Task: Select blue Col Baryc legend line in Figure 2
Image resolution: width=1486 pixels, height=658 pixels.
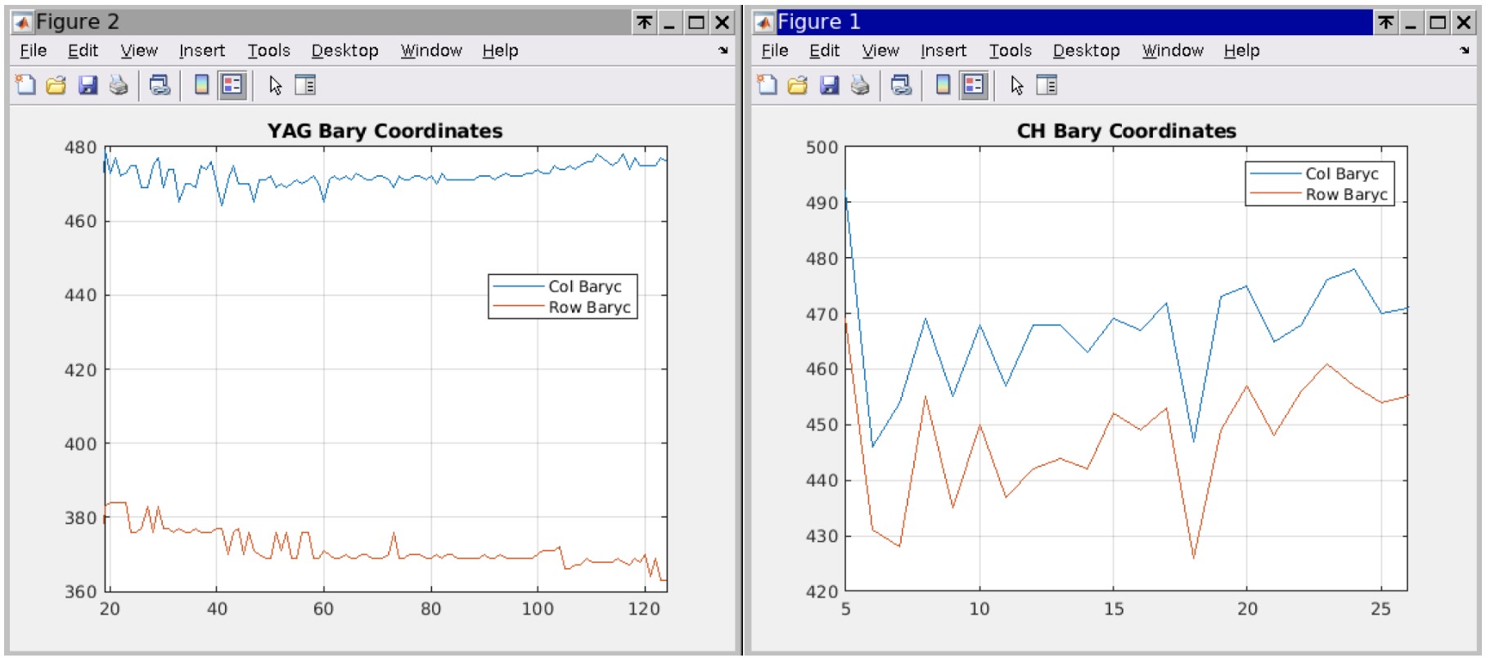Action: coord(518,286)
